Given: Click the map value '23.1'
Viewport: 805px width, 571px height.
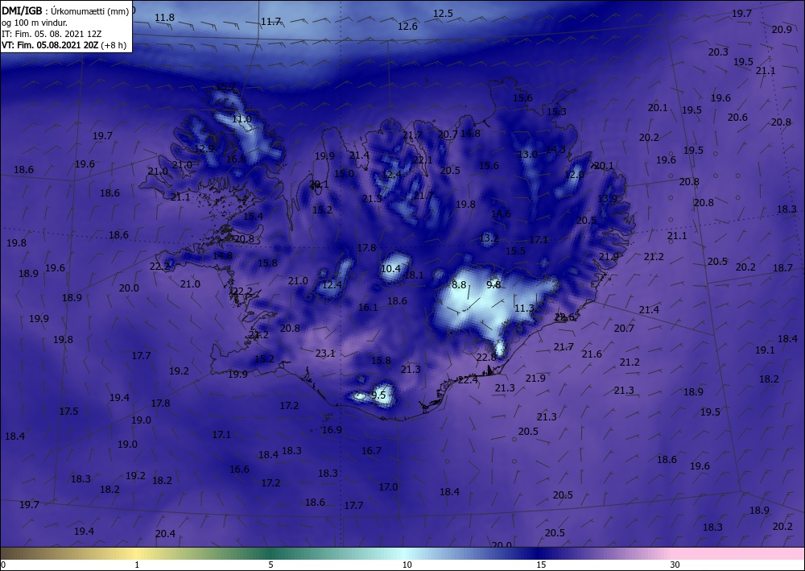Looking at the screenshot, I should point(325,354).
